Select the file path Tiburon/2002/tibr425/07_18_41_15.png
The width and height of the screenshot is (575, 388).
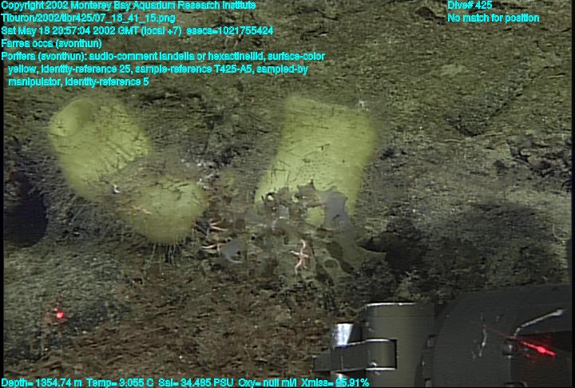(x=88, y=18)
